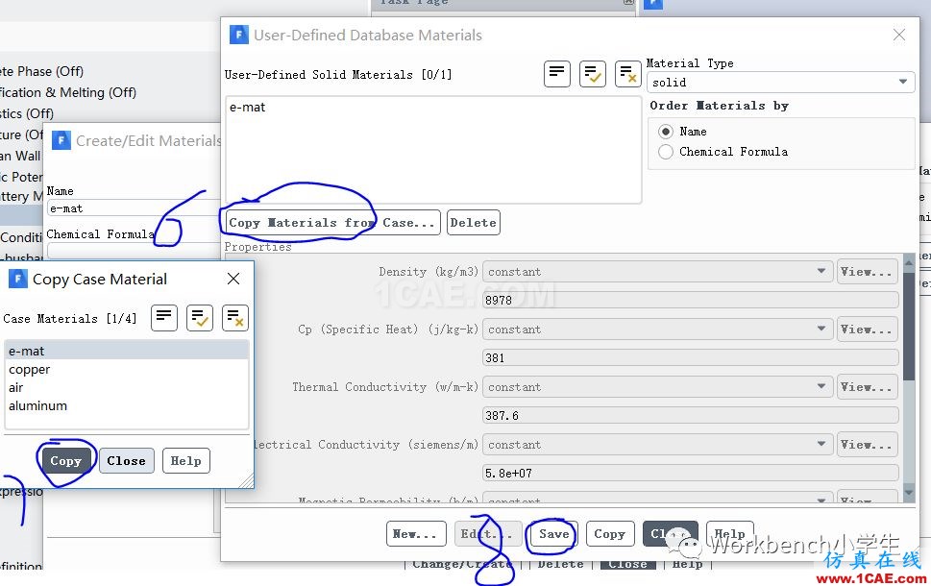
Task: Select e-mat in Case Materials list
Action: pyautogui.click(x=127, y=351)
